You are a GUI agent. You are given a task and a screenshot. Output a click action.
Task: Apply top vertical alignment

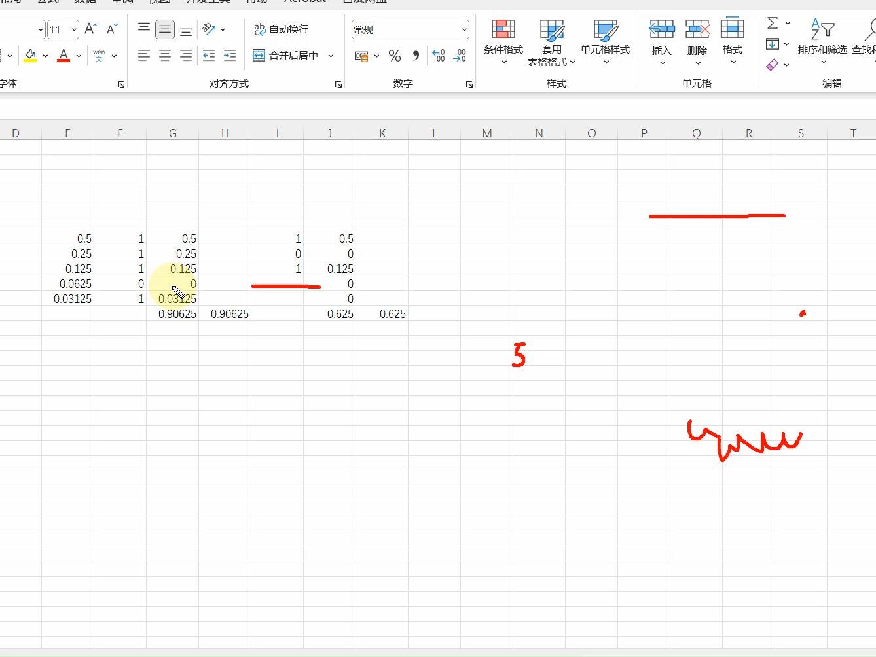pos(144,29)
